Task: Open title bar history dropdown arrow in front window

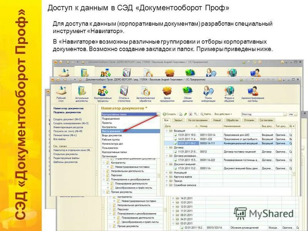Action: (75, 80)
